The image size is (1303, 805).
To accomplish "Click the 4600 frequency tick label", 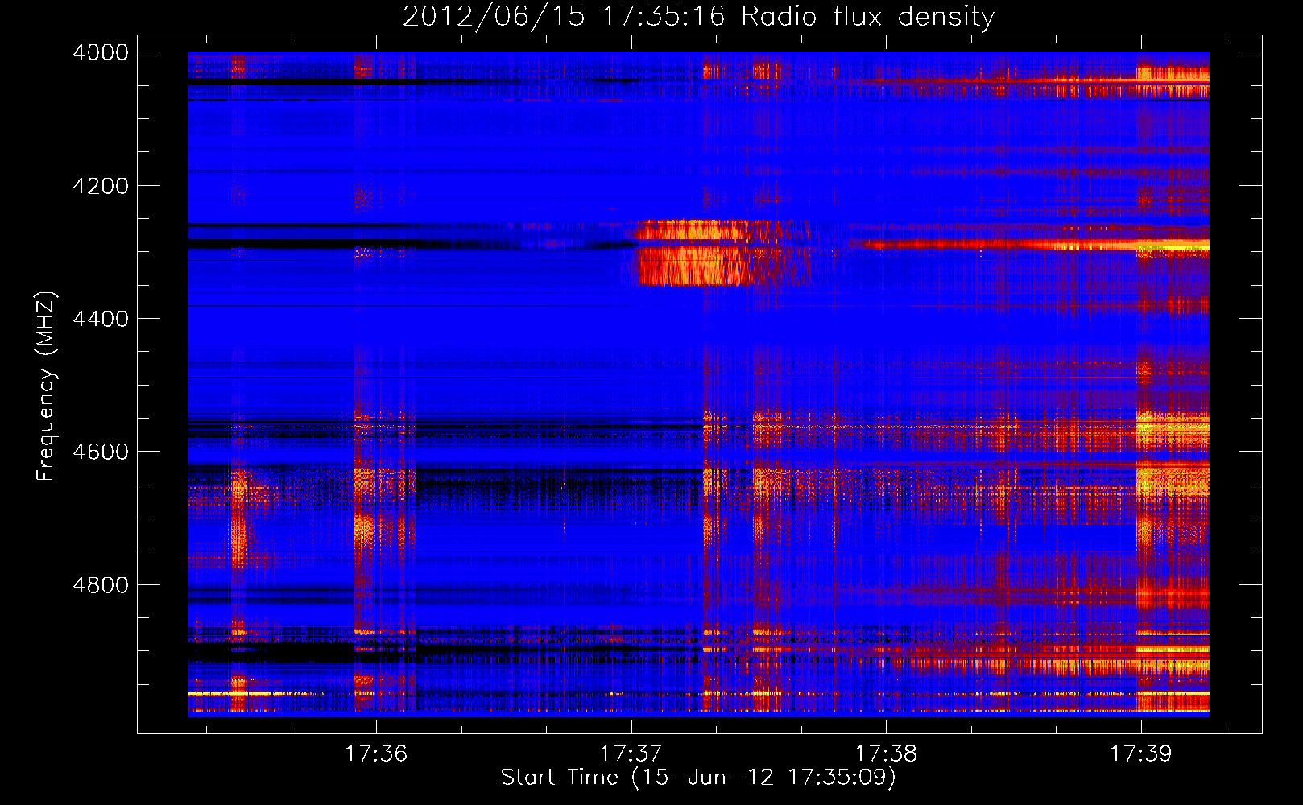I will tap(101, 452).
